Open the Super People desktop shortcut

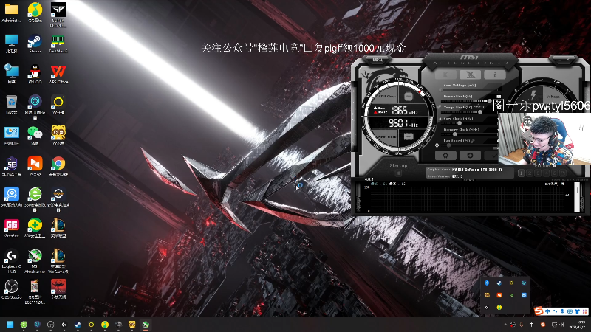pyautogui.click(x=58, y=15)
